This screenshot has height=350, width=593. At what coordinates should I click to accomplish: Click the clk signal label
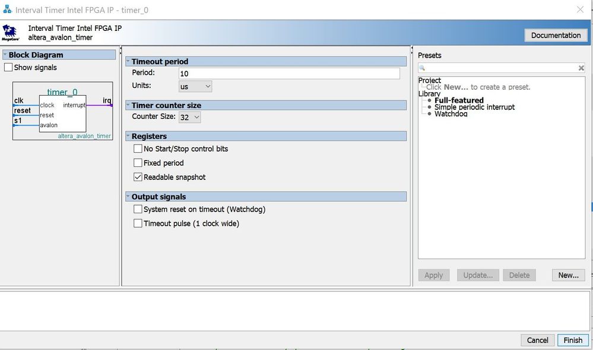click(18, 100)
